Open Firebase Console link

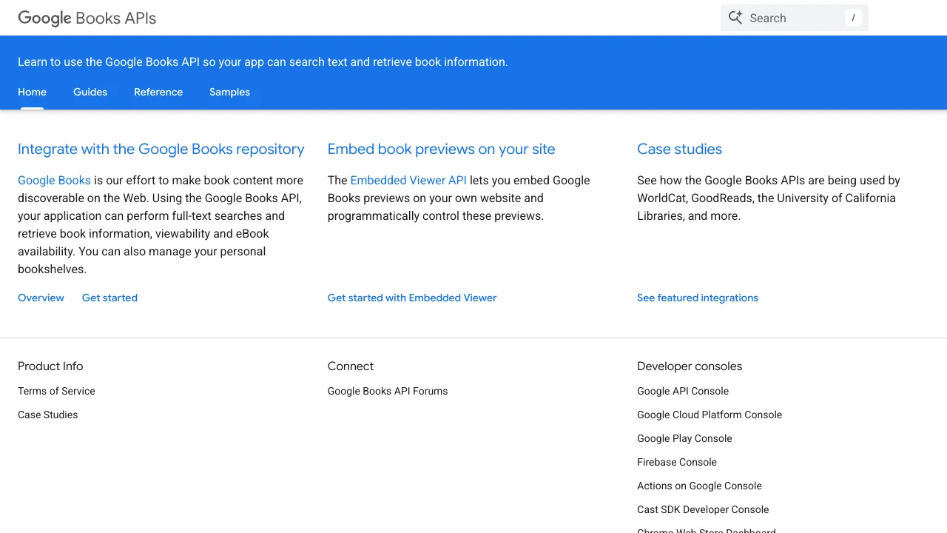677,462
